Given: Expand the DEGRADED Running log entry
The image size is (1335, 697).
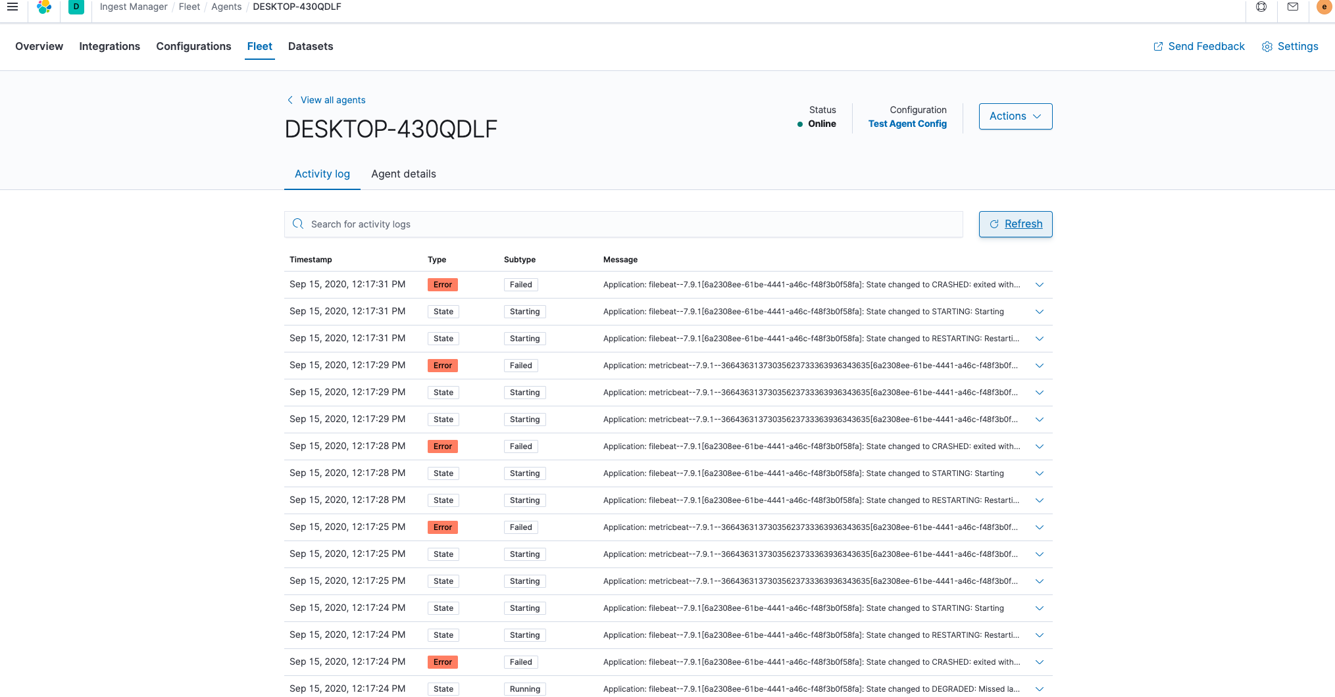Looking at the screenshot, I should pos(1040,688).
